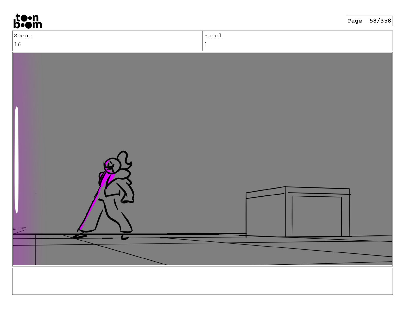Select the Page 58/358 indicator box

(x=369, y=21)
